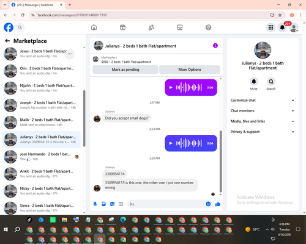306x244 pixels.
Task: Expand the Chat members section
Action: 263,111
